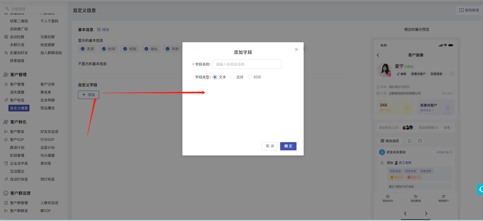Click the 添加待办 clock icon in preview
Screen dimensions: 483x221
pos(388,196)
